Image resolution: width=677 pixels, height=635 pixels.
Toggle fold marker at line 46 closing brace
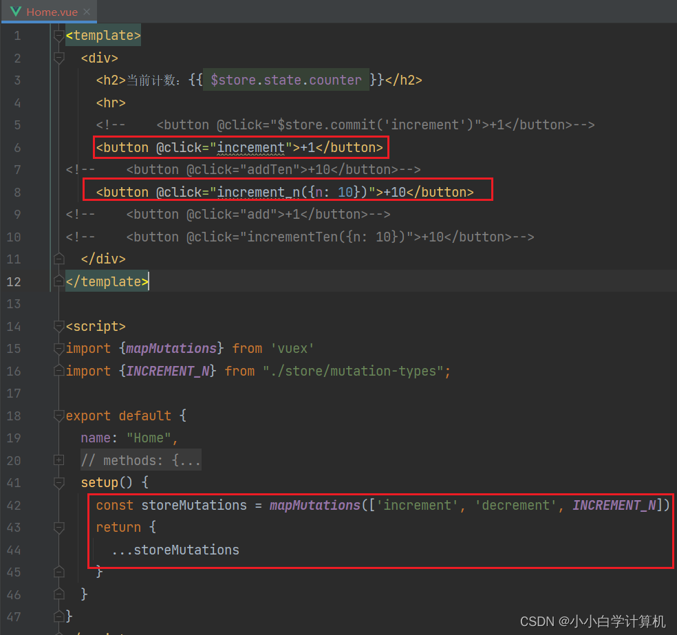pyautogui.click(x=59, y=594)
